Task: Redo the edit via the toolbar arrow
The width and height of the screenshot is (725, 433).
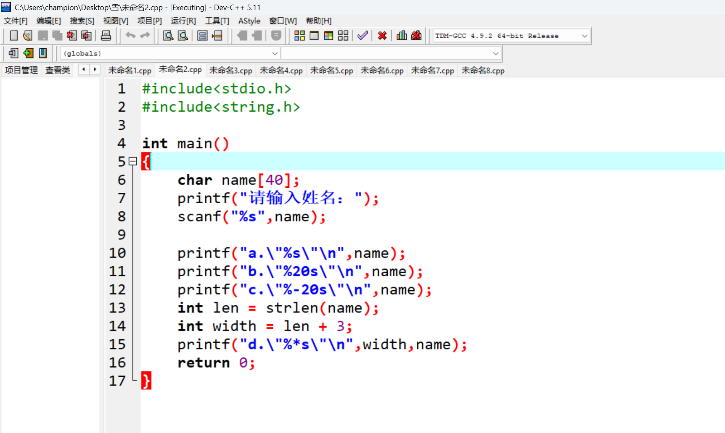Action: coord(145,36)
